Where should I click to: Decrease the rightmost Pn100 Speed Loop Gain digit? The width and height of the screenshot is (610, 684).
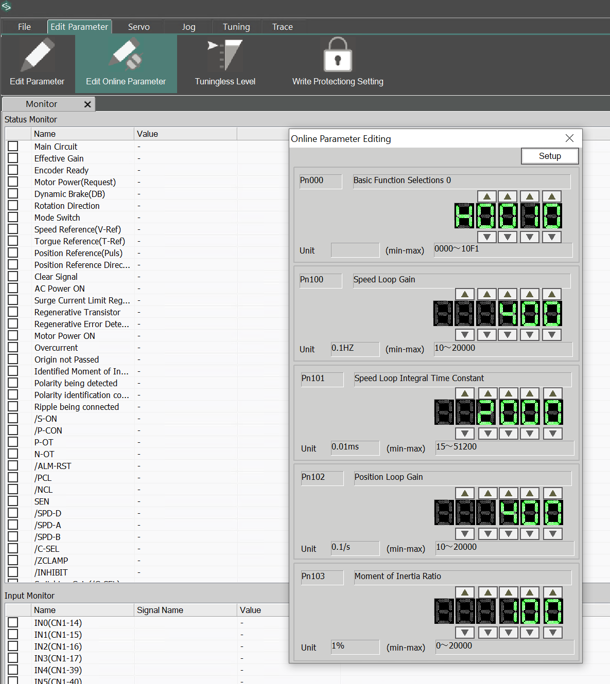point(551,335)
